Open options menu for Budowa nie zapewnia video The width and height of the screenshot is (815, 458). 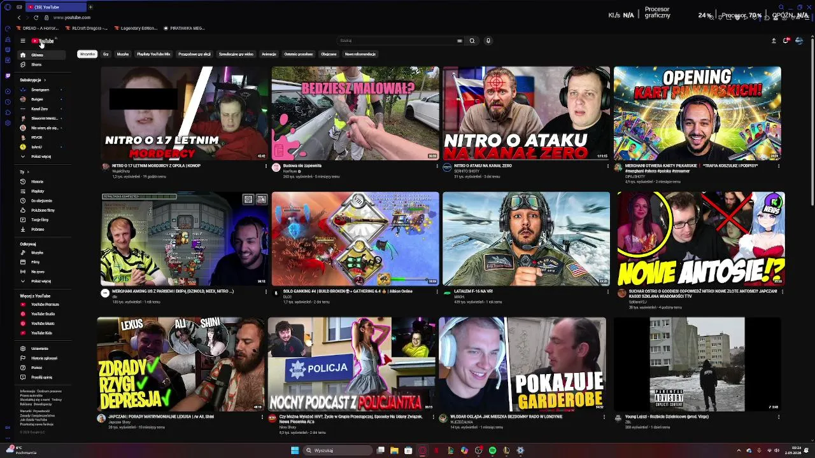(437, 166)
